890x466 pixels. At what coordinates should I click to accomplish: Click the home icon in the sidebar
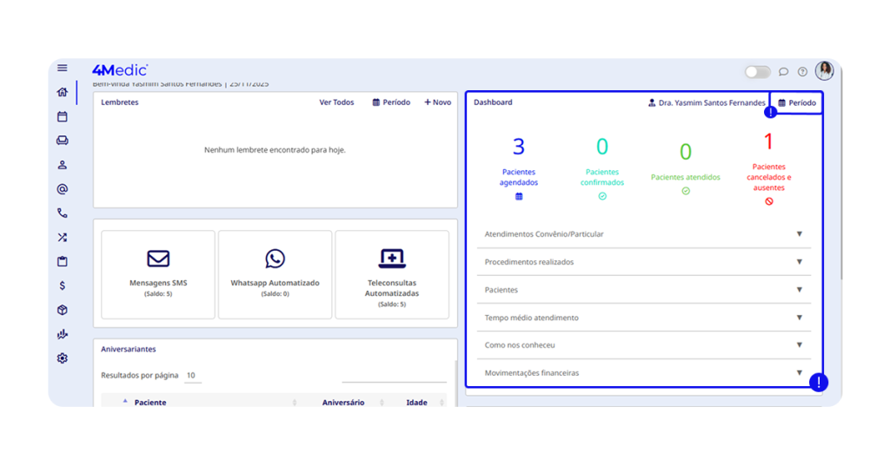tap(62, 92)
